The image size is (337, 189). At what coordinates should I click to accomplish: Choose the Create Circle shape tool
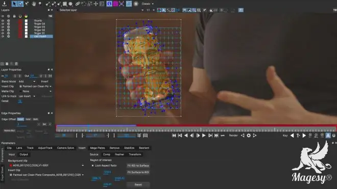(x=70, y=4)
